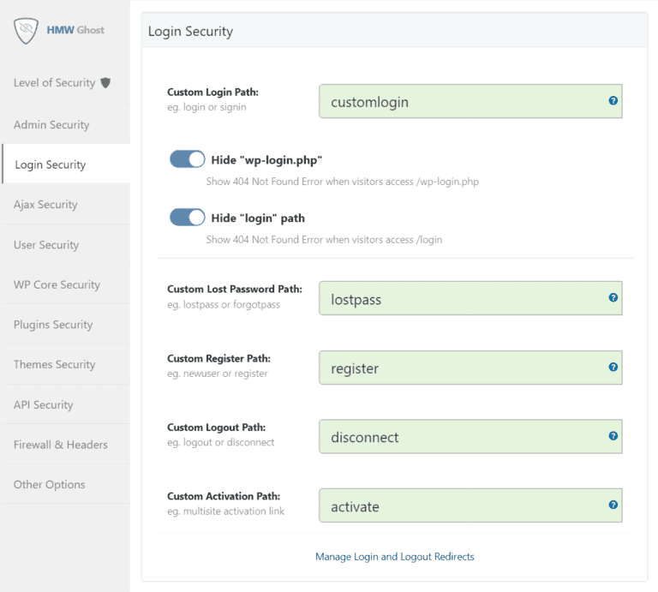
Task: Follow the Manage Login and Logout Redirects link
Action: (x=394, y=557)
